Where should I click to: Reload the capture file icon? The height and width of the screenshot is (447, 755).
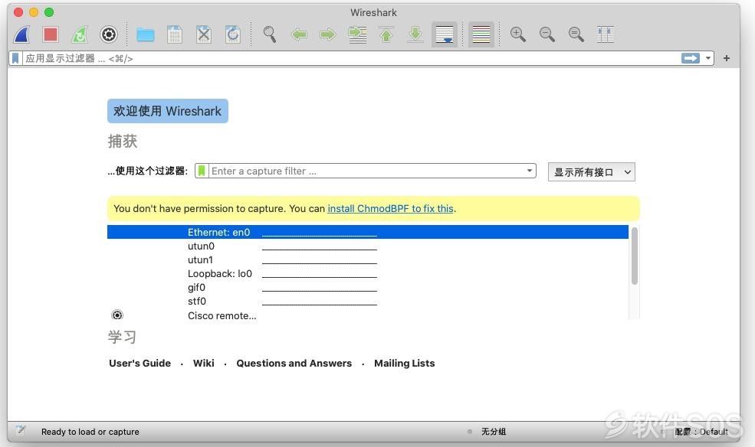pyautogui.click(x=233, y=34)
